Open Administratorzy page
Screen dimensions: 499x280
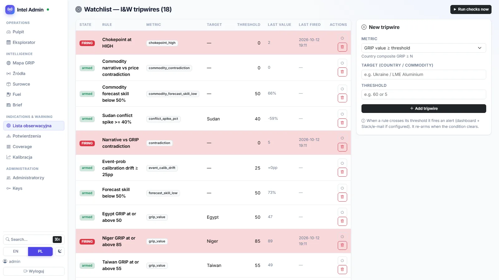[34, 178]
